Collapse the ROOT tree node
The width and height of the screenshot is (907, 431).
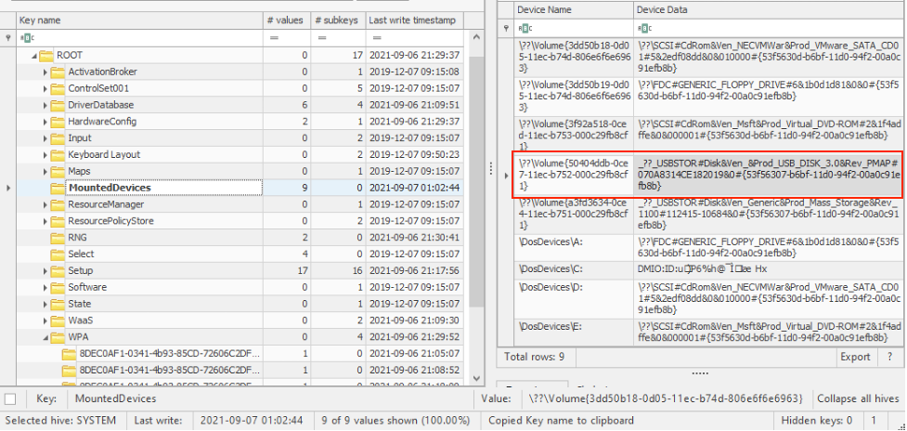click(34, 56)
